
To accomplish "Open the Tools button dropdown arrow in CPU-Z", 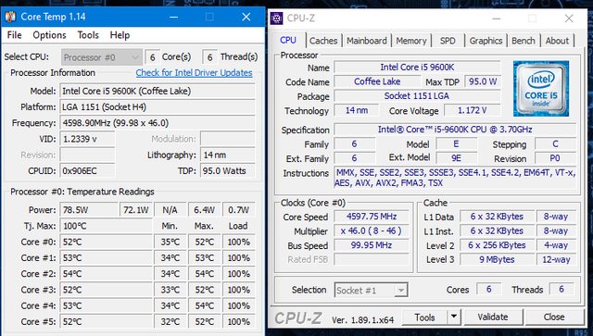I will click(454, 317).
